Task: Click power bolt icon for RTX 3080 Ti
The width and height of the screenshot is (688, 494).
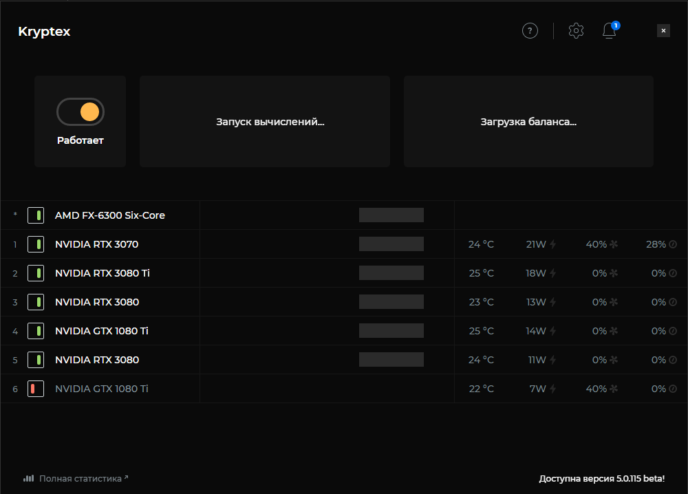Action: point(553,273)
